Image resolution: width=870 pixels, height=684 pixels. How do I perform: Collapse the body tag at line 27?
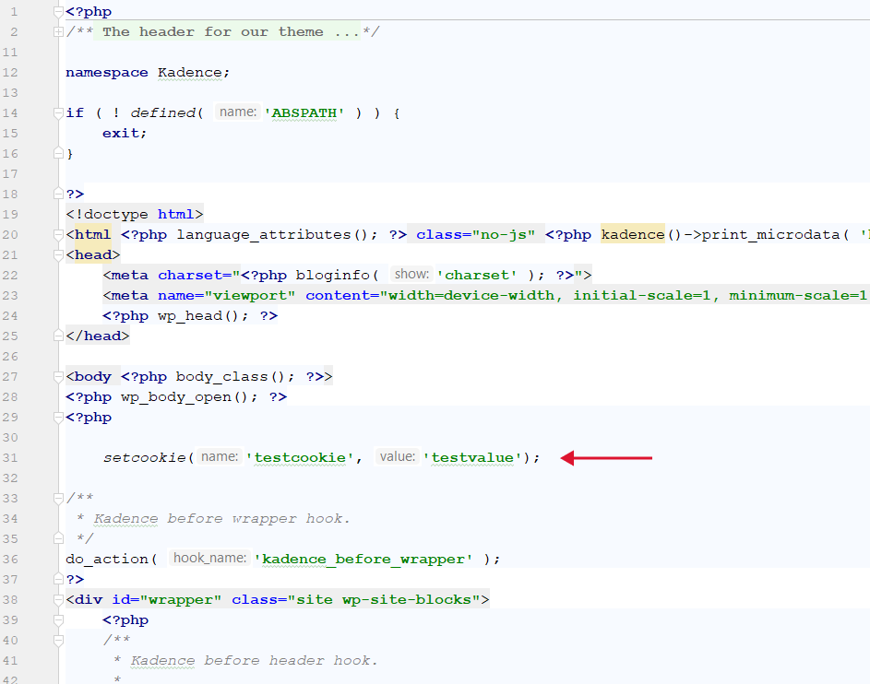[58, 377]
